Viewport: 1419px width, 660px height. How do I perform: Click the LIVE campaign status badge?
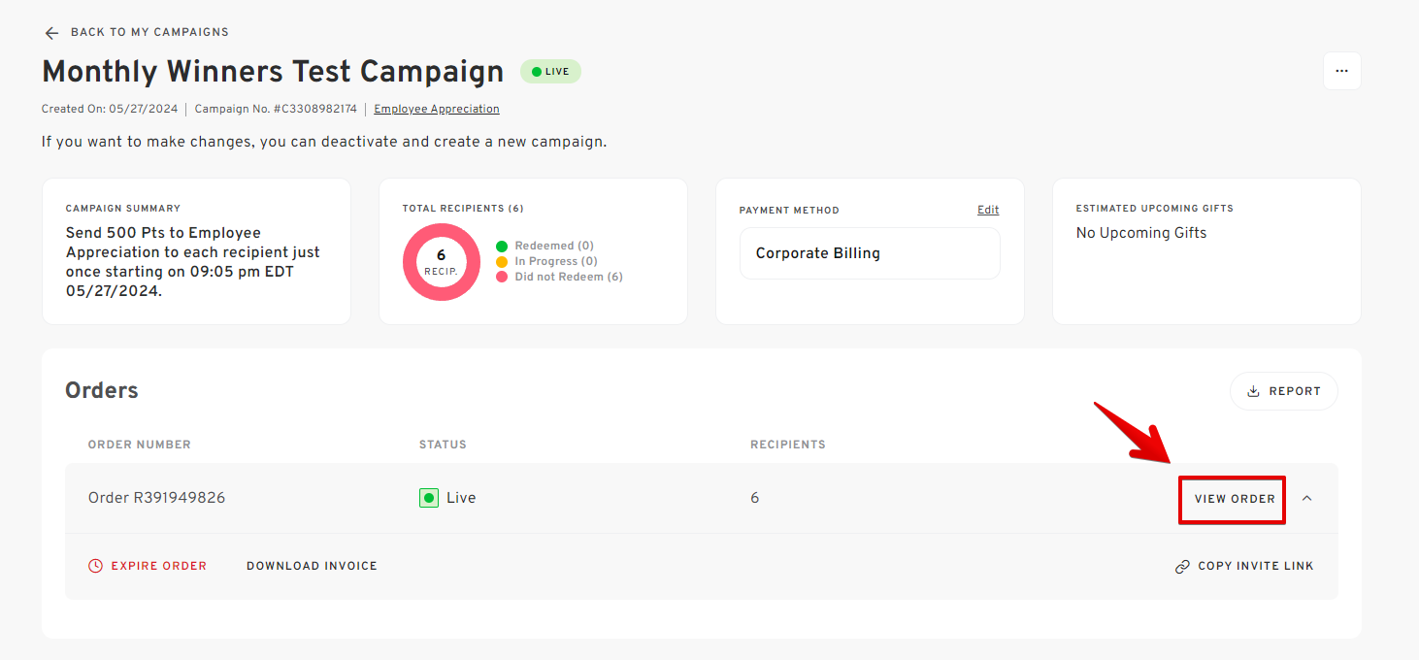tap(550, 72)
